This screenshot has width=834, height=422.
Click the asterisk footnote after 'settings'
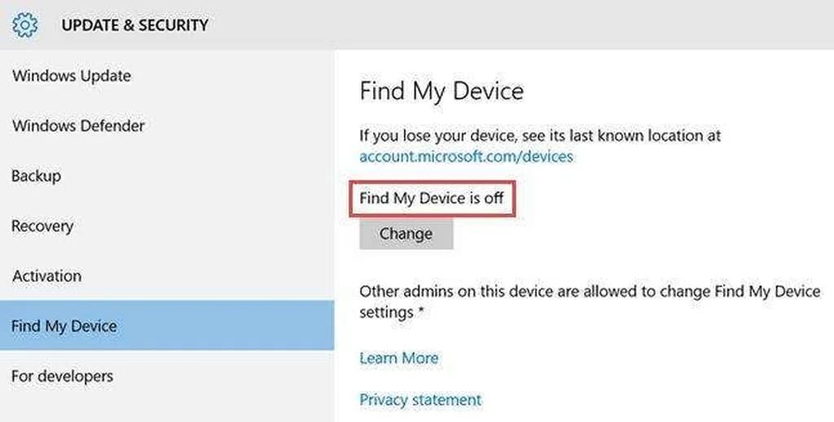click(420, 313)
